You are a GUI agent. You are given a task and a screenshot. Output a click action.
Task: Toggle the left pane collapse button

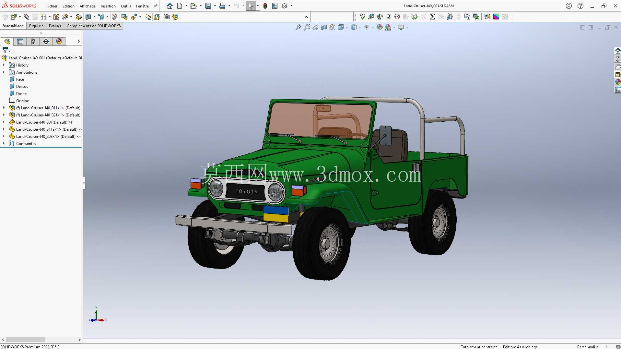coord(582,28)
